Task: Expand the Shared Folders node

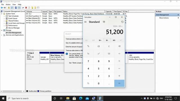Action: pos(4,21)
